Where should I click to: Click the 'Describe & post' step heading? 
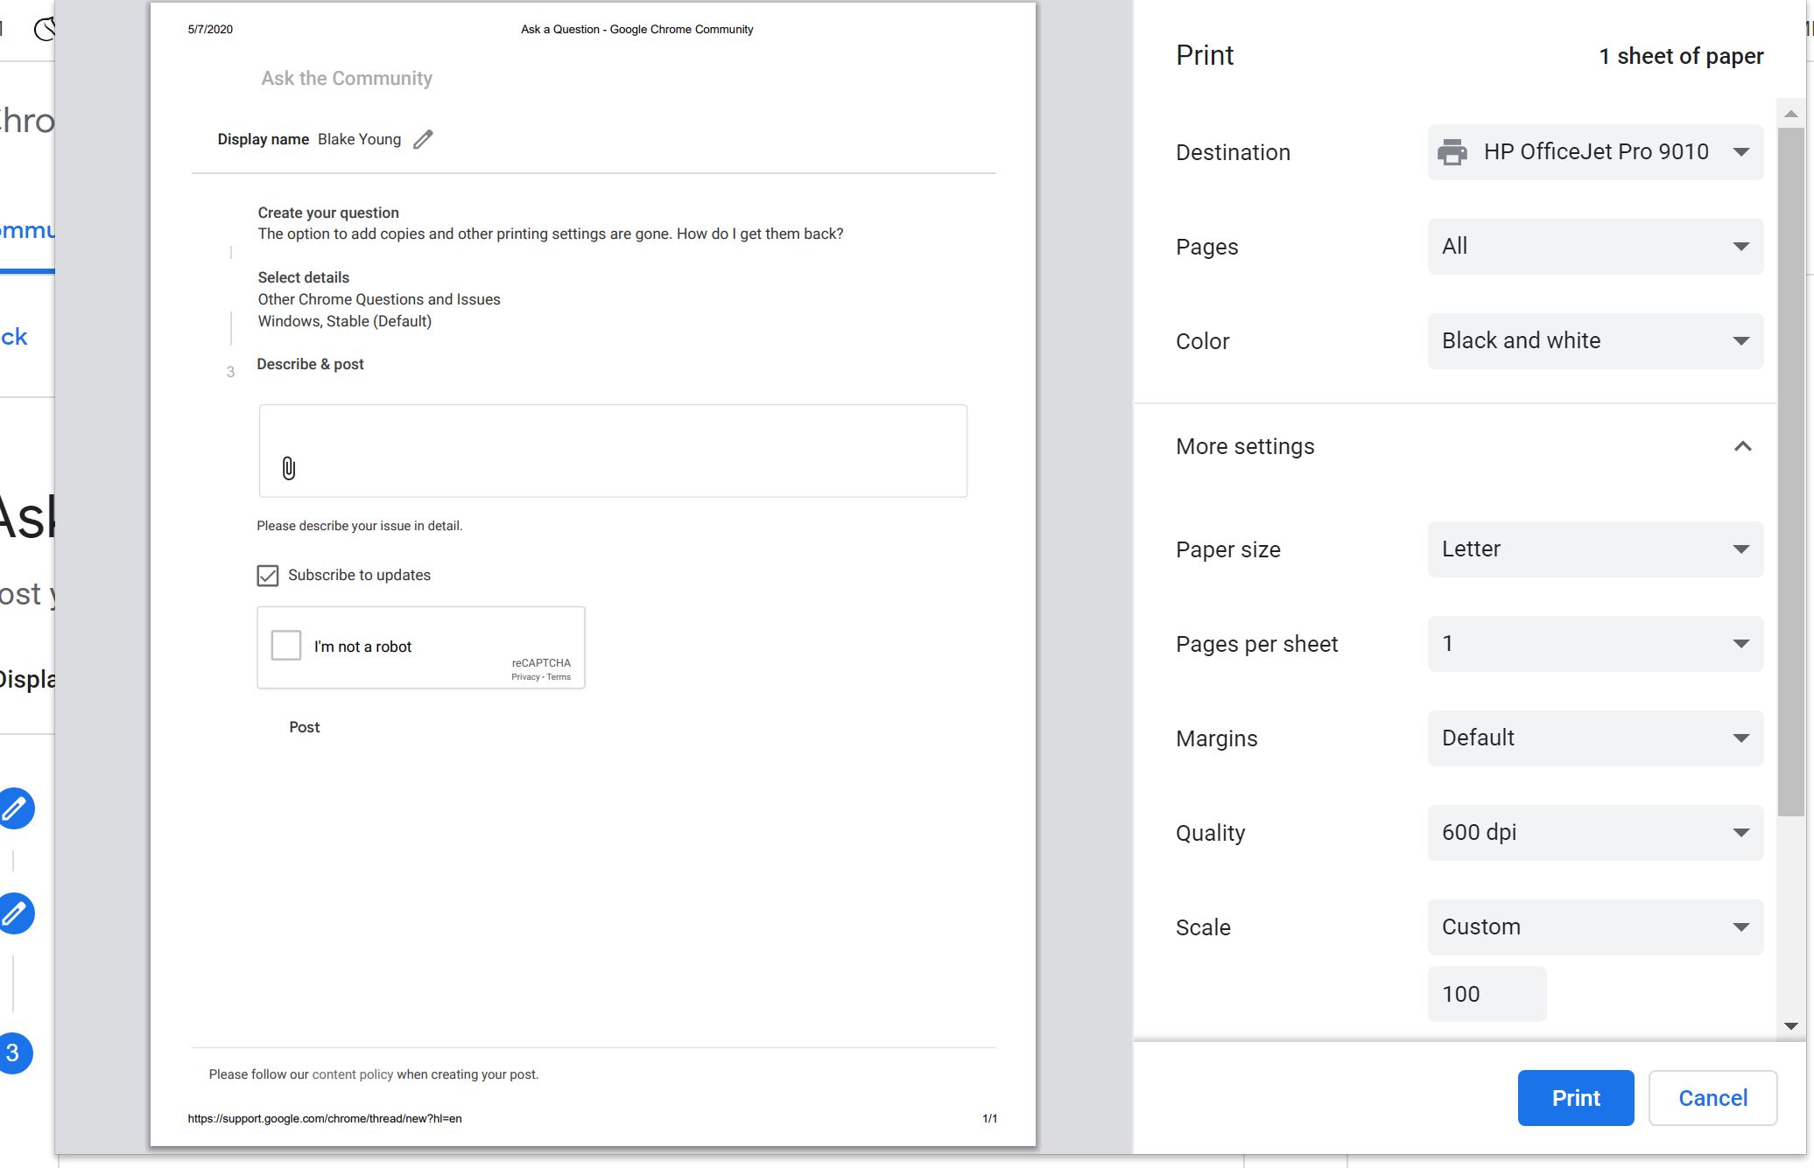pos(310,364)
